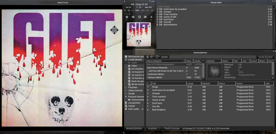Image resolution: width=276 pixels, height=134 pixels.
Task: Click the Suche löschen button
Action: (x=265, y=57)
